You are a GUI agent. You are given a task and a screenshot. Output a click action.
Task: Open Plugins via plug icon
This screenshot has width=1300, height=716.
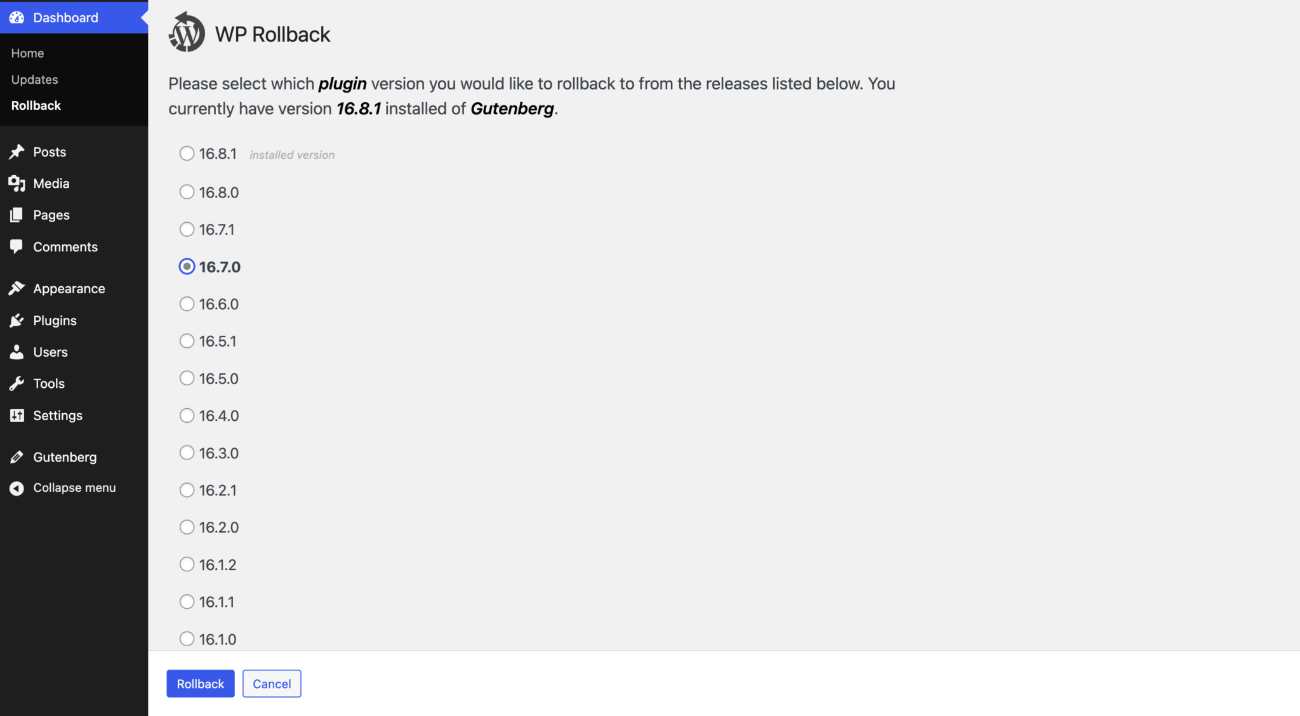17,321
